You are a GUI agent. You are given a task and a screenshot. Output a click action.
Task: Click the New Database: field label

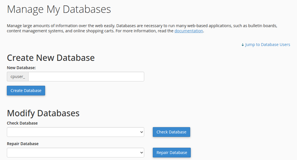21,68
